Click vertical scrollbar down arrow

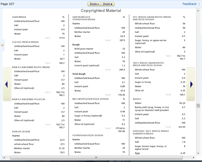coord(198,153)
